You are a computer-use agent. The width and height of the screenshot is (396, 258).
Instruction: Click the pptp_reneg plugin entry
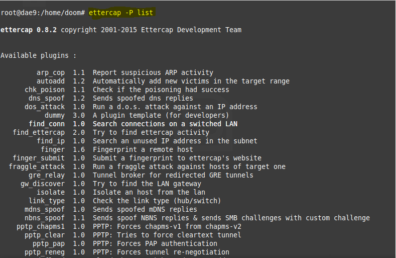coord(45,252)
